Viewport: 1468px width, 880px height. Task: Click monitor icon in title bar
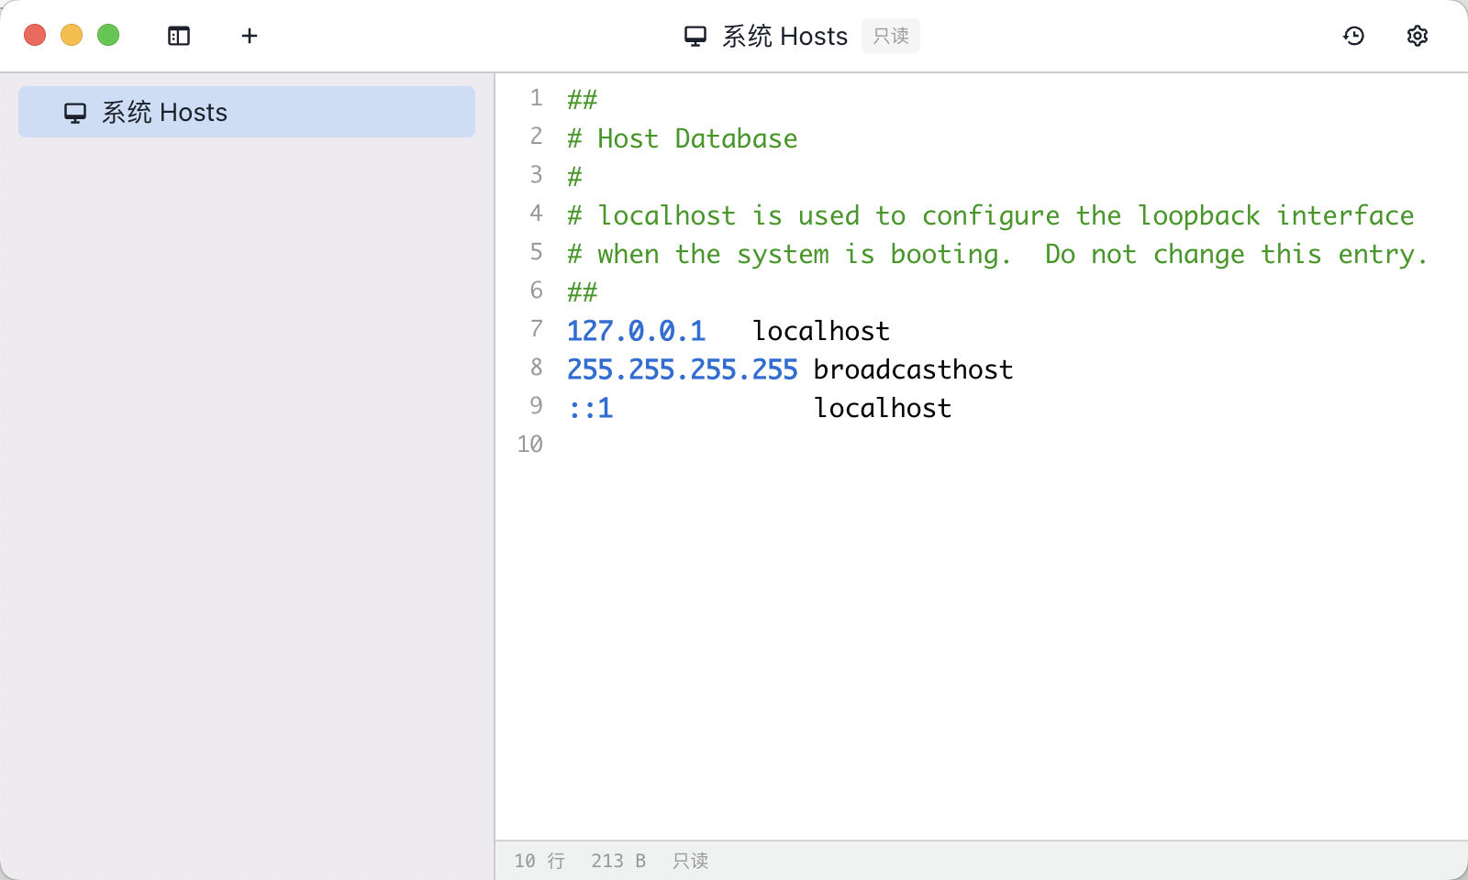point(695,37)
